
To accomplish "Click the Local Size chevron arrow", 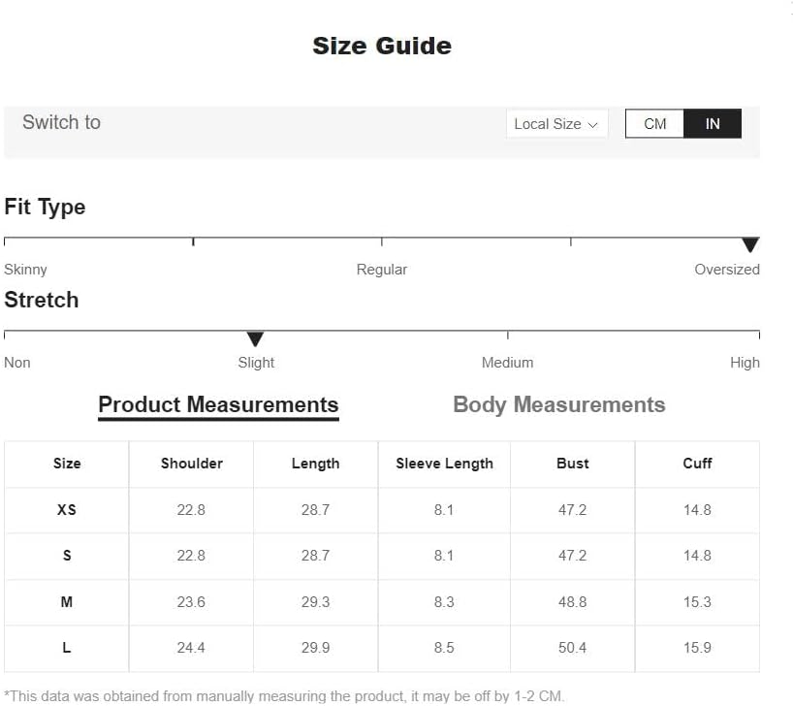I will point(593,125).
